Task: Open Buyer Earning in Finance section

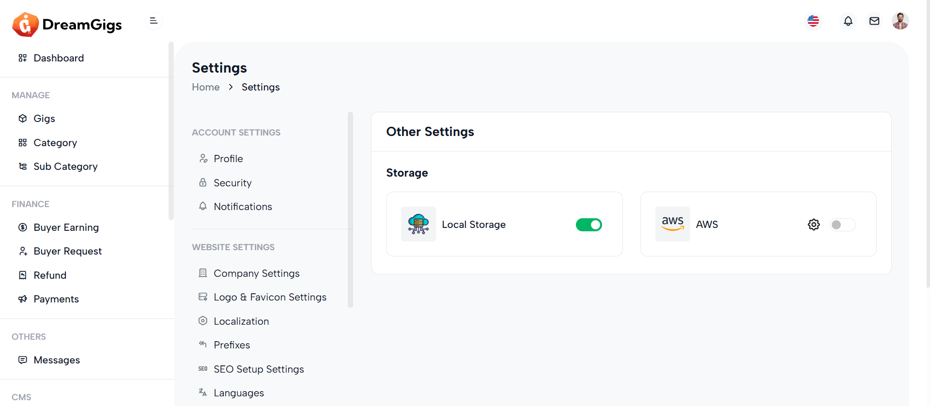Action: (x=66, y=227)
